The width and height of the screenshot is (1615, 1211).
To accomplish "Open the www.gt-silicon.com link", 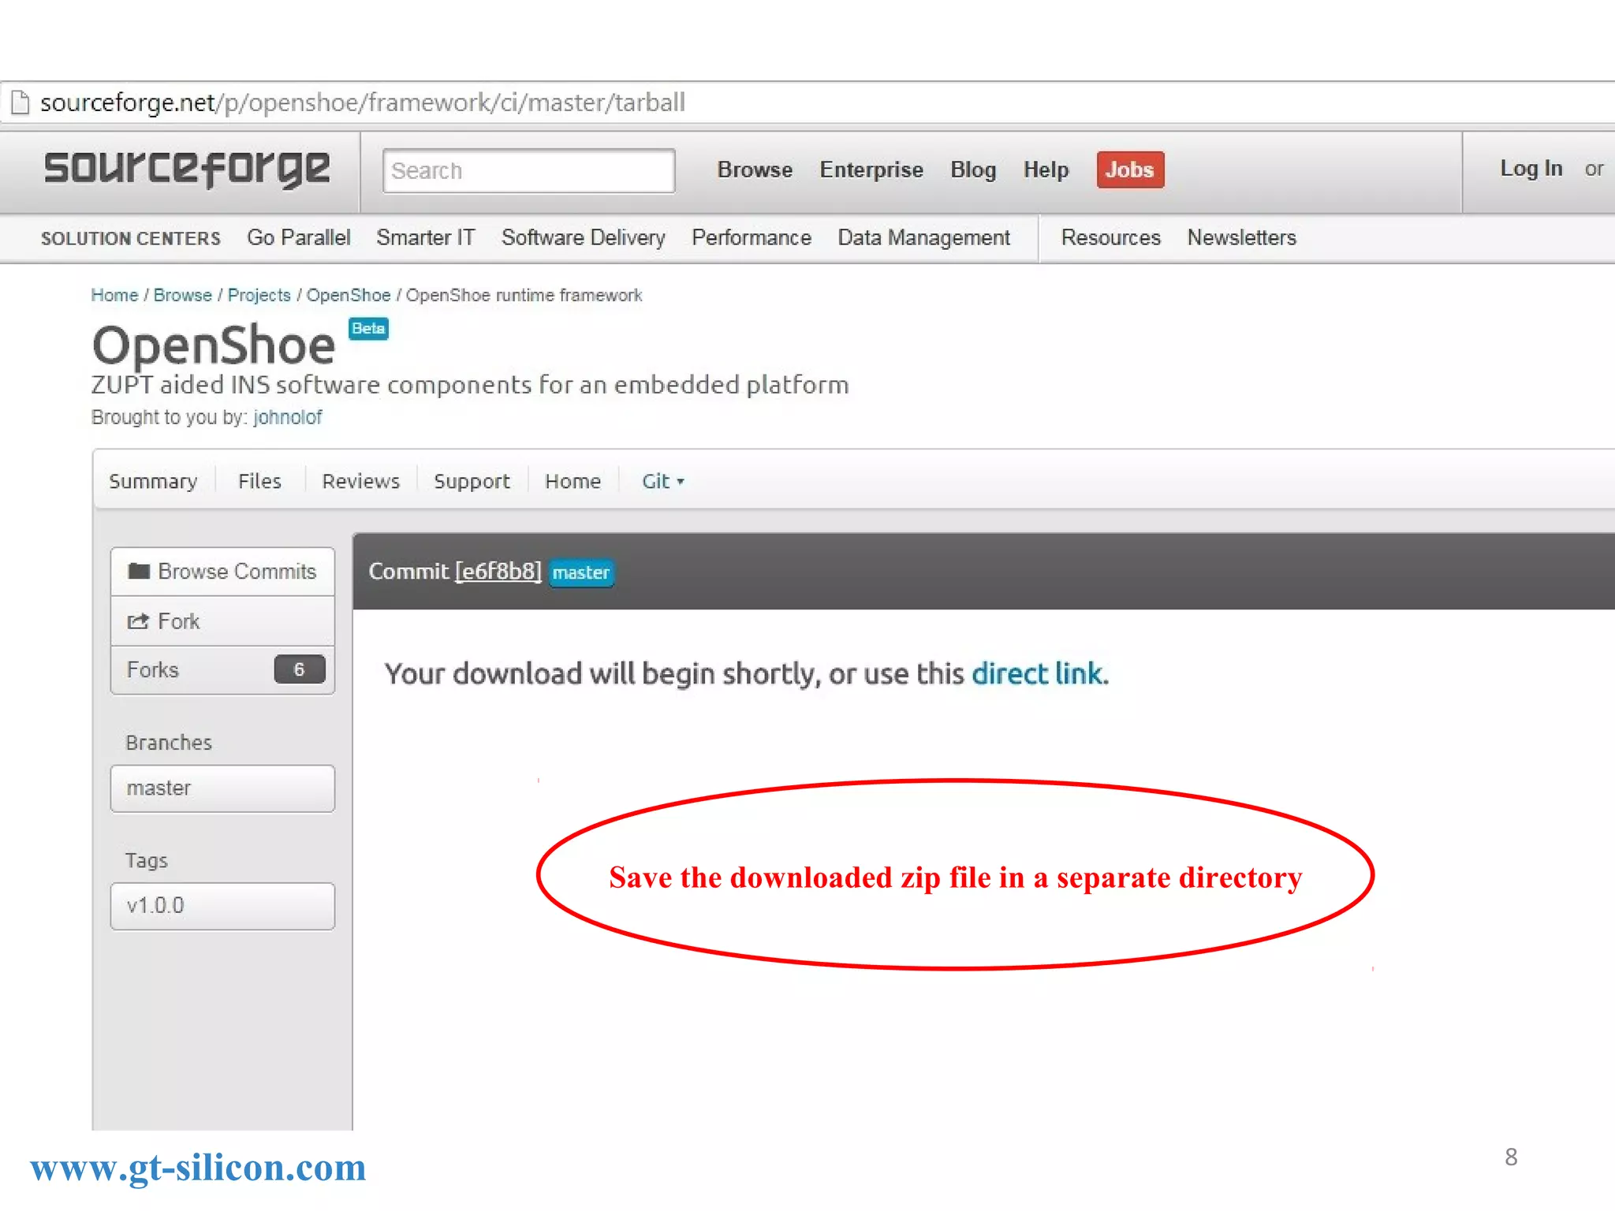I will [x=198, y=1168].
